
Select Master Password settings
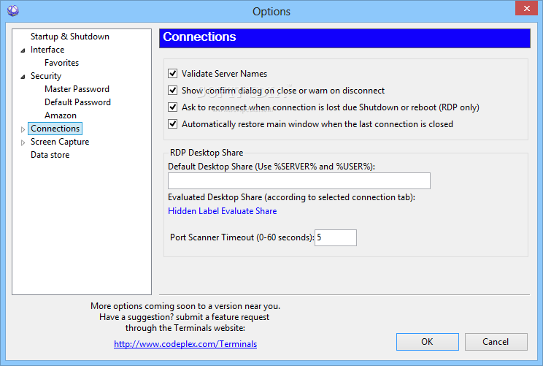77,89
